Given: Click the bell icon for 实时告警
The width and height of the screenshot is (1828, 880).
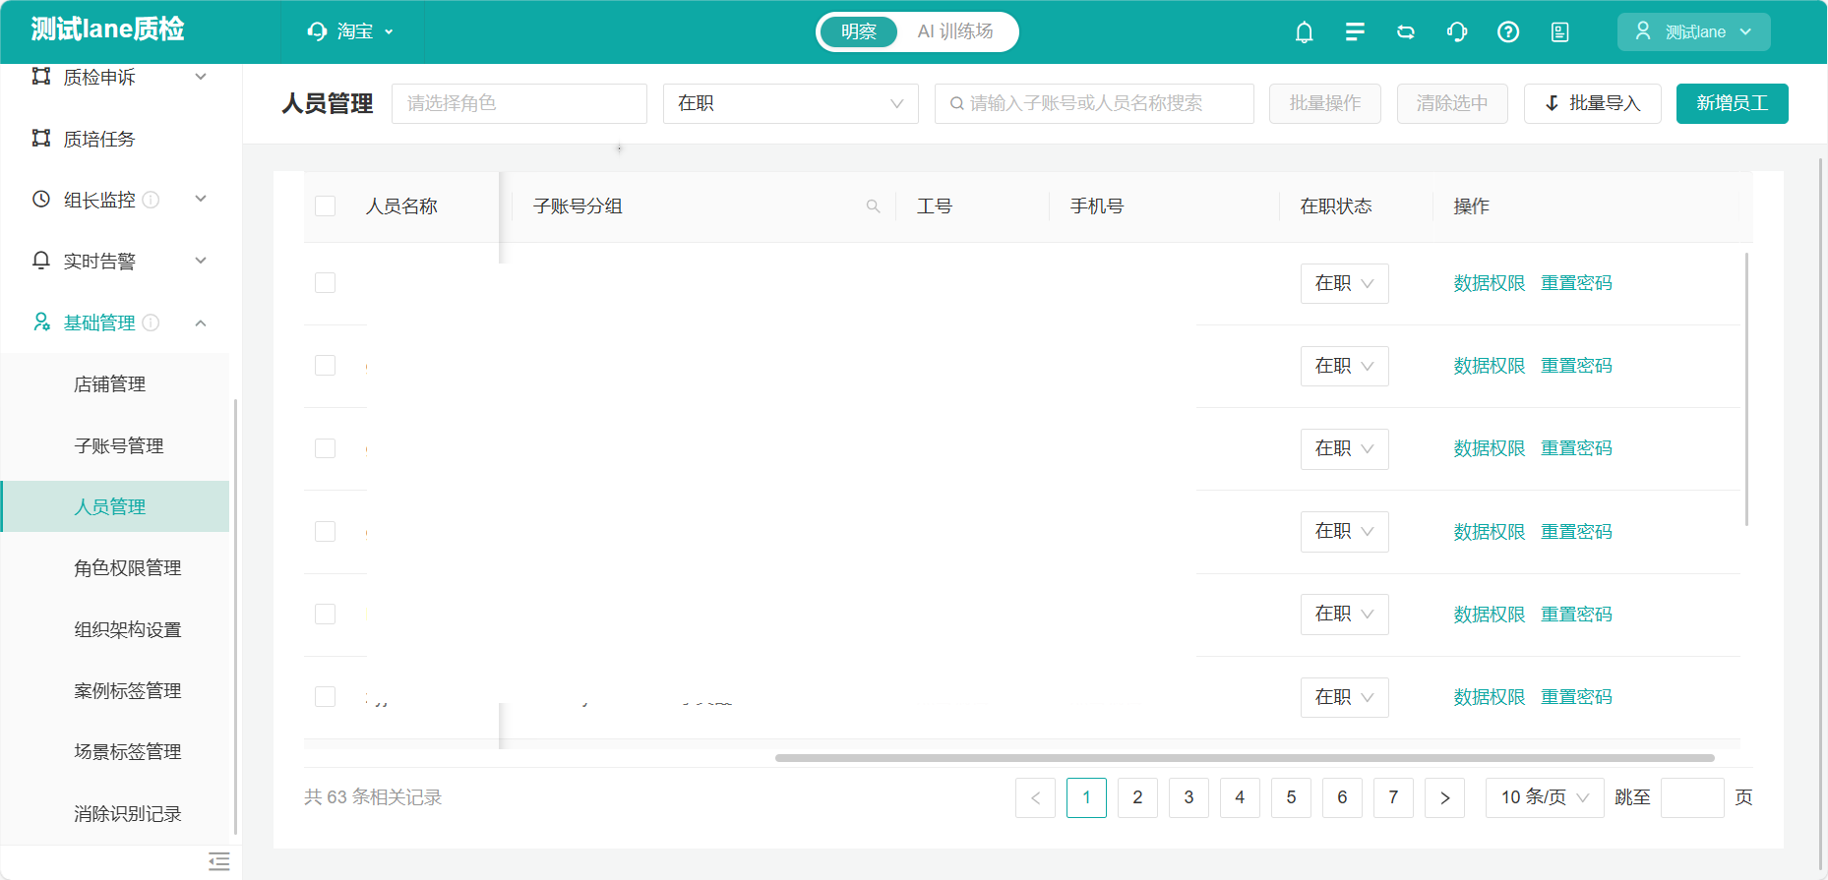Looking at the screenshot, I should point(41,261).
